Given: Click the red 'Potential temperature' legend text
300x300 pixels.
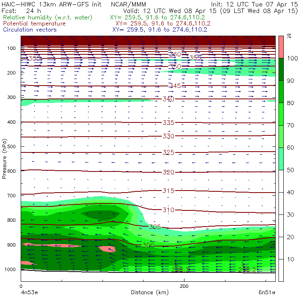Looking at the screenshot, I should (x=34, y=24).
